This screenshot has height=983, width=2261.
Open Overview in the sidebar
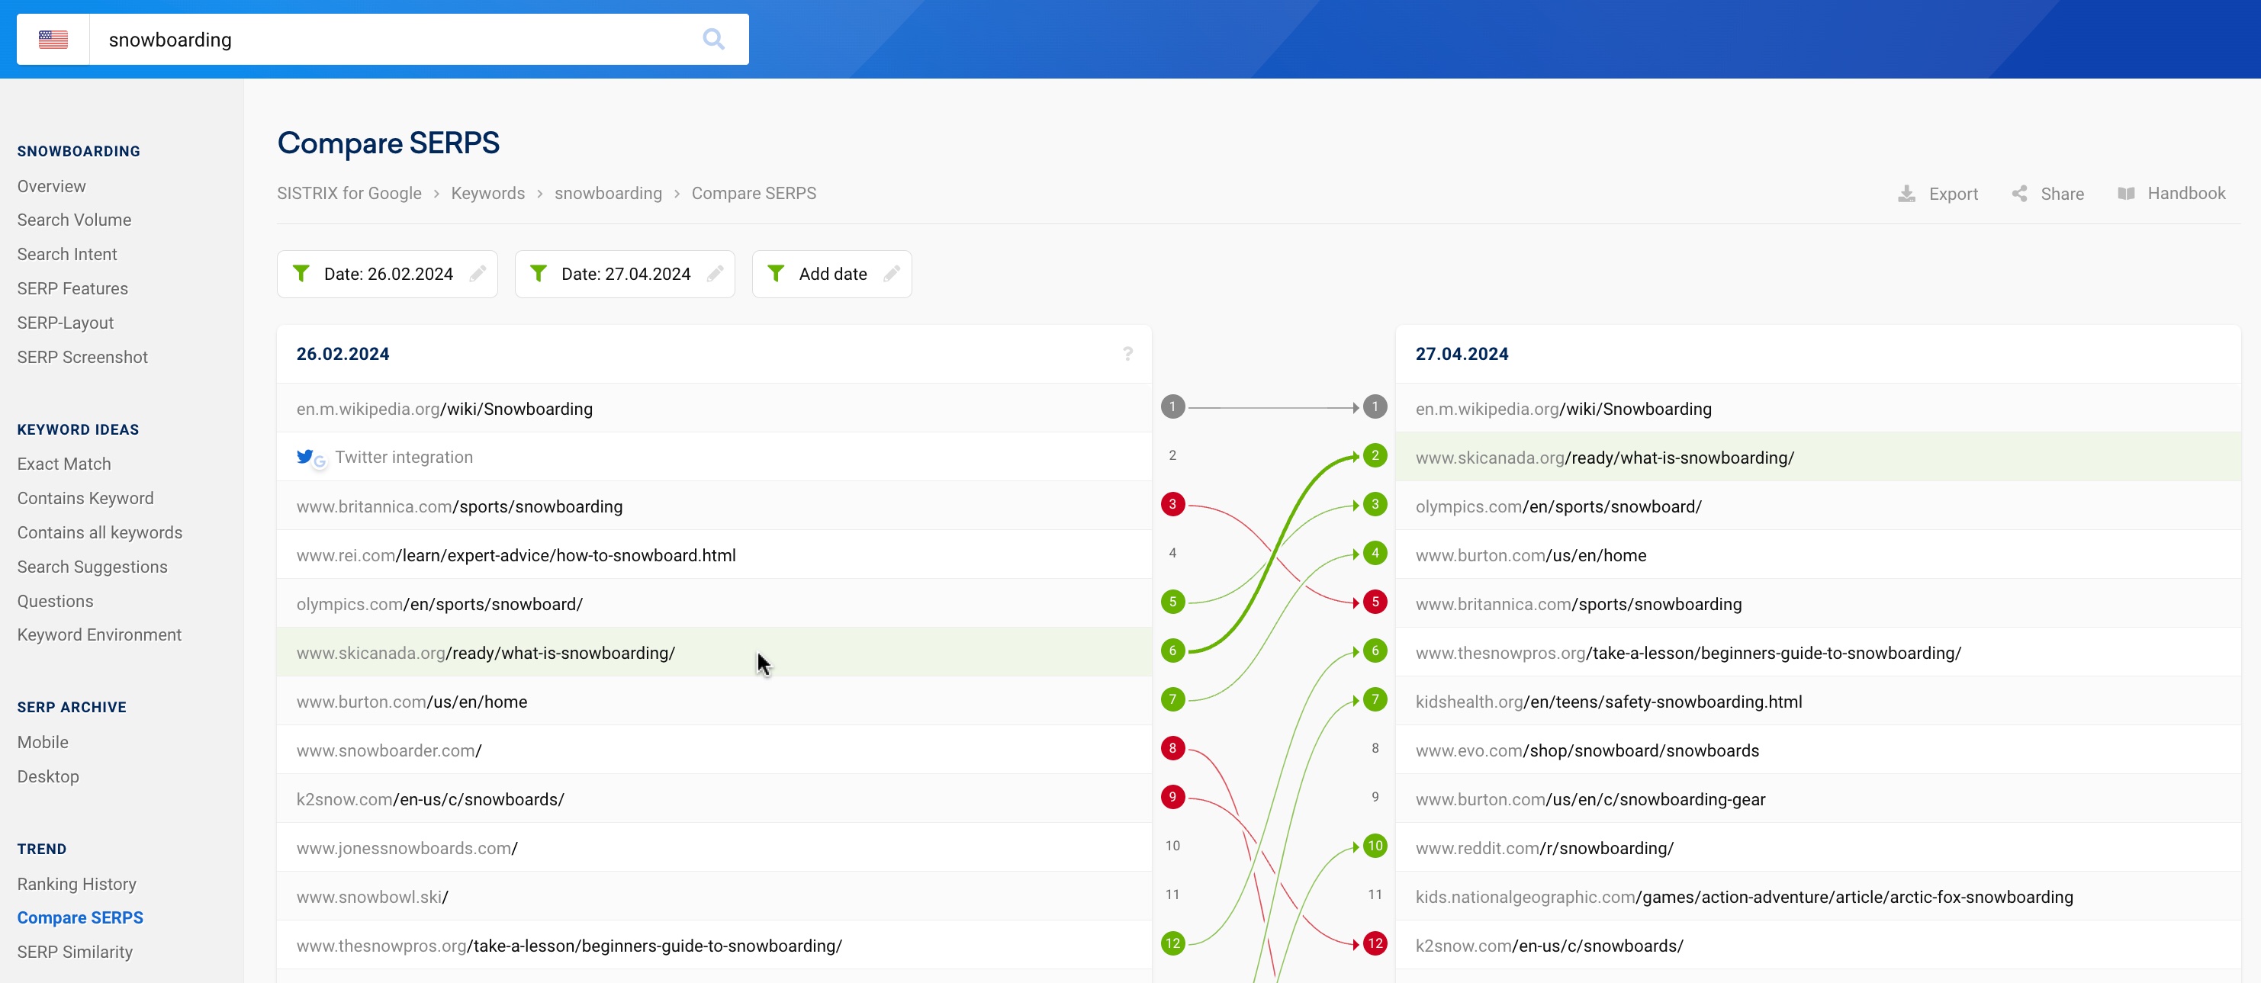pyautogui.click(x=52, y=186)
